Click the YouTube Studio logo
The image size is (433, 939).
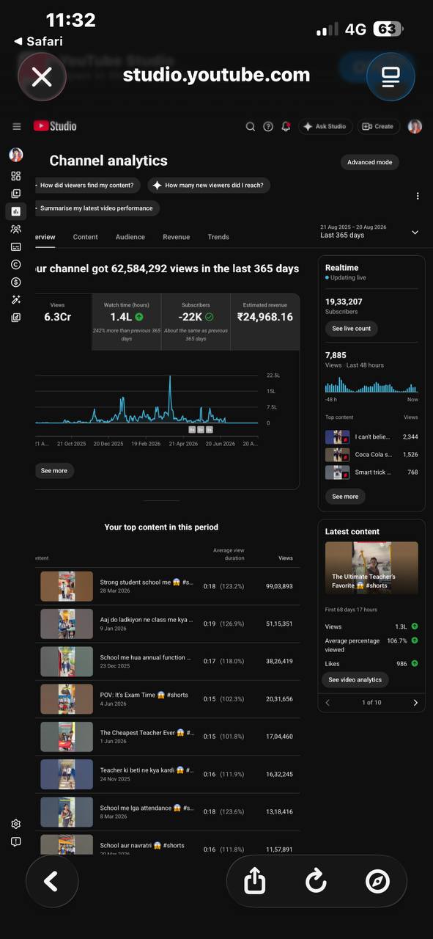(55, 126)
